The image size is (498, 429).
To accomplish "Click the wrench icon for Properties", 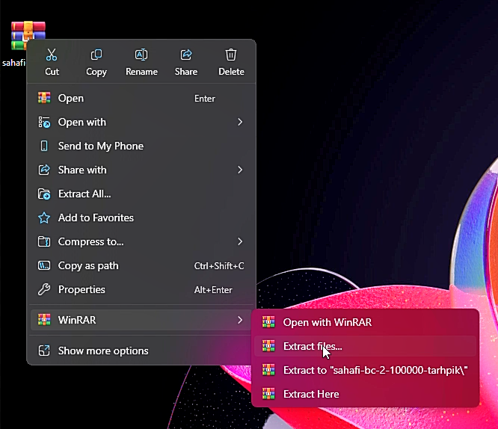I will pos(44,289).
